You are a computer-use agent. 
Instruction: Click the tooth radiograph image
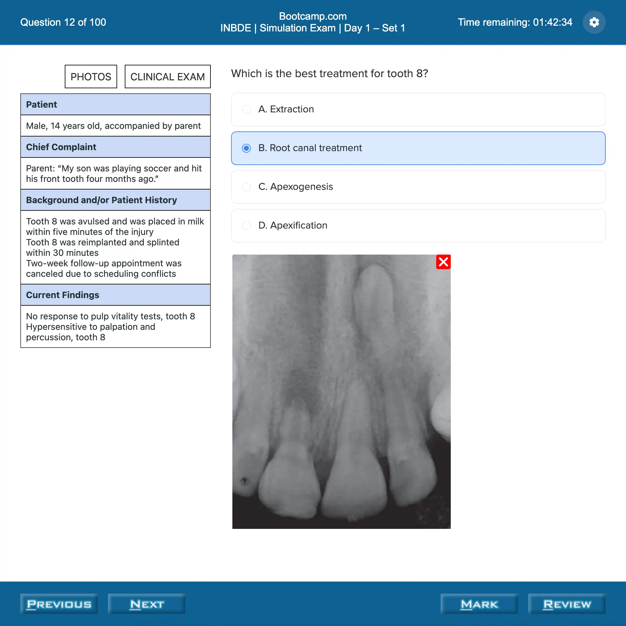click(x=341, y=391)
